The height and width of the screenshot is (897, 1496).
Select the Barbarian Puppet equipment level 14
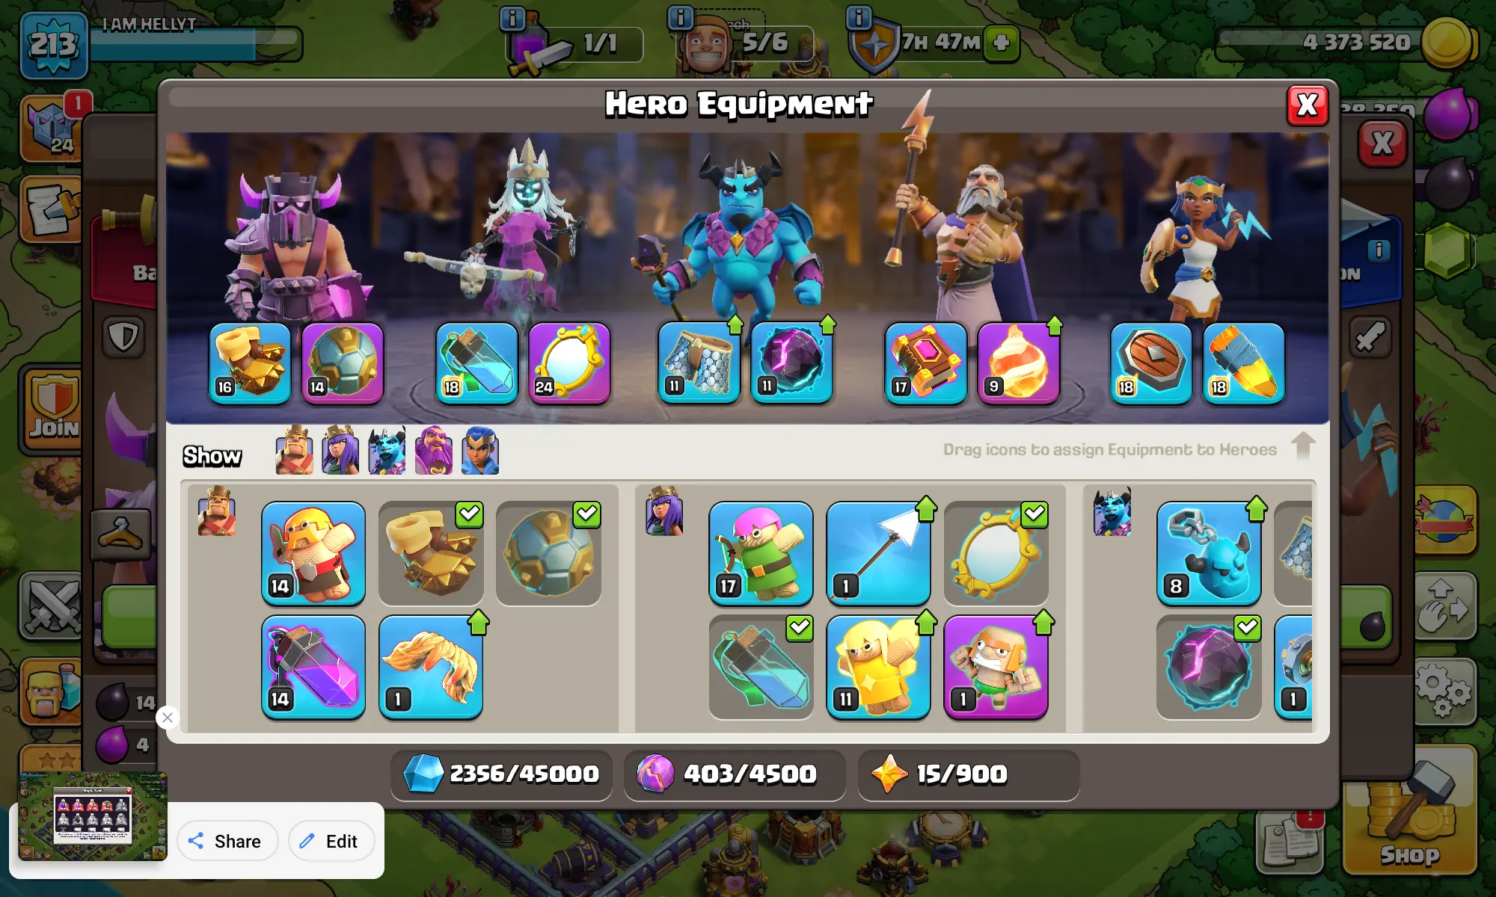click(x=313, y=553)
